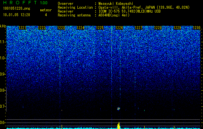
Task: Click the 1226 time marker
Action: [119, 28]
